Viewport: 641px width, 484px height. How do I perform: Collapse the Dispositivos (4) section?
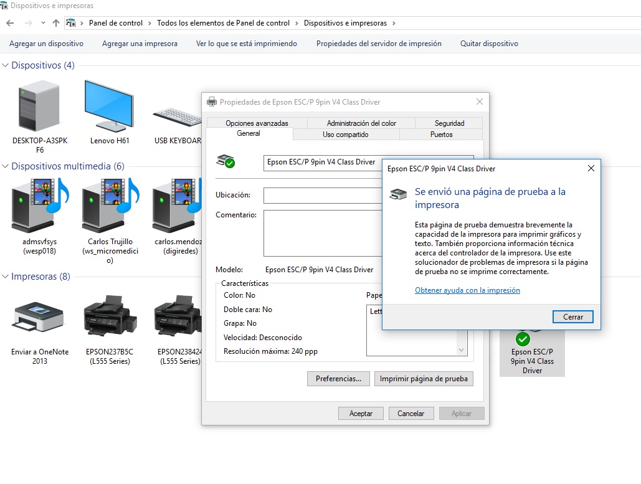coord(5,65)
